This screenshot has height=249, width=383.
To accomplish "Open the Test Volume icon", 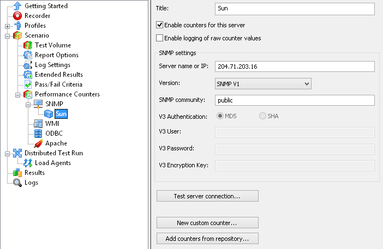I will (28, 45).
